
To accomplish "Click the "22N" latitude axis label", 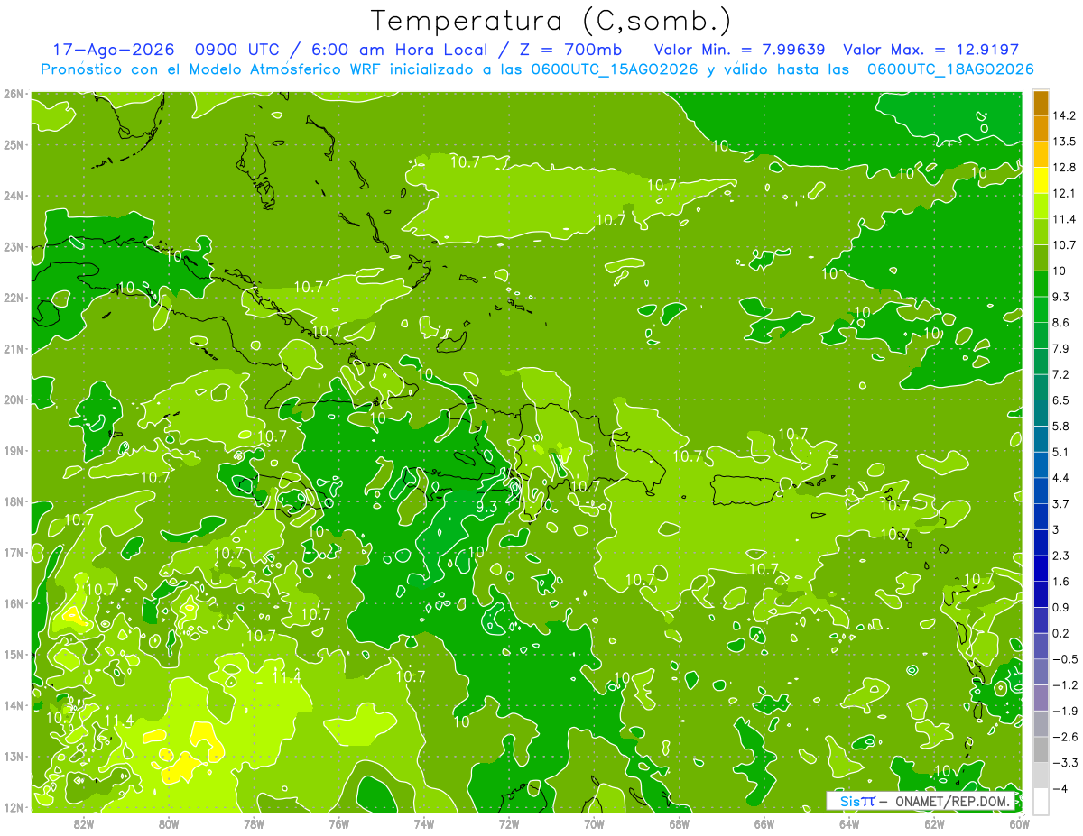I will pyautogui.click(x=14, y=298).
